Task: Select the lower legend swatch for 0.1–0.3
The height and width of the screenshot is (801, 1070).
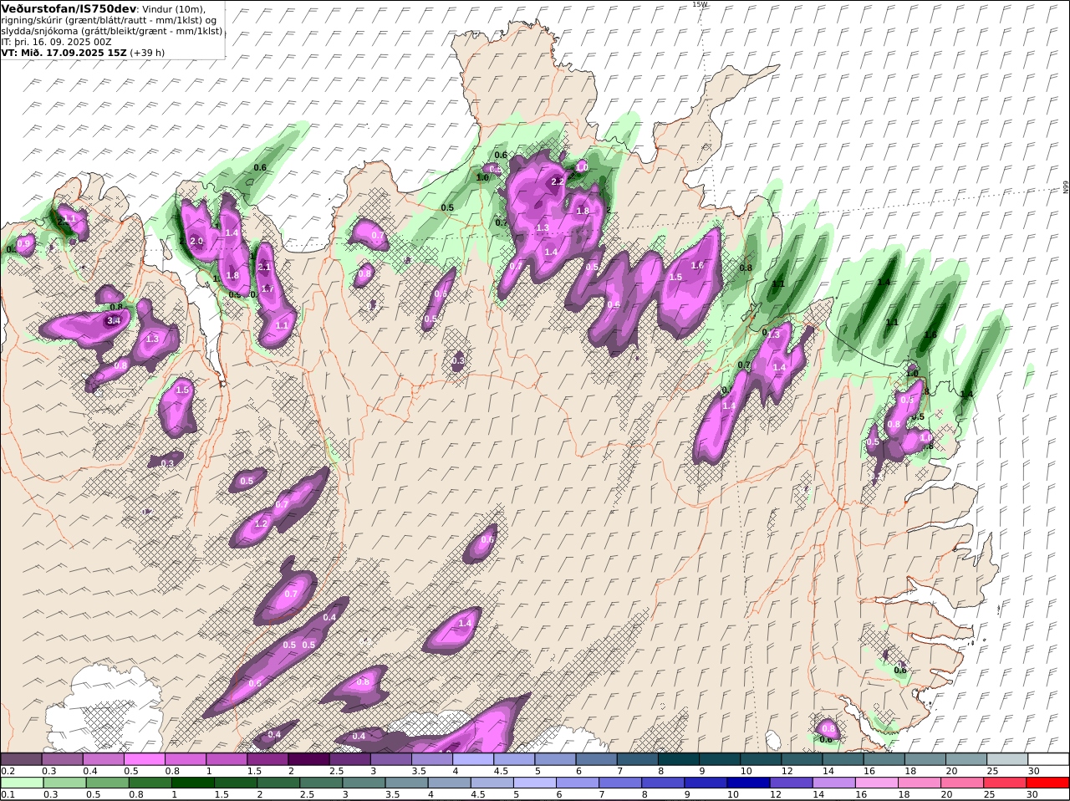Action: tap(21, 783)
